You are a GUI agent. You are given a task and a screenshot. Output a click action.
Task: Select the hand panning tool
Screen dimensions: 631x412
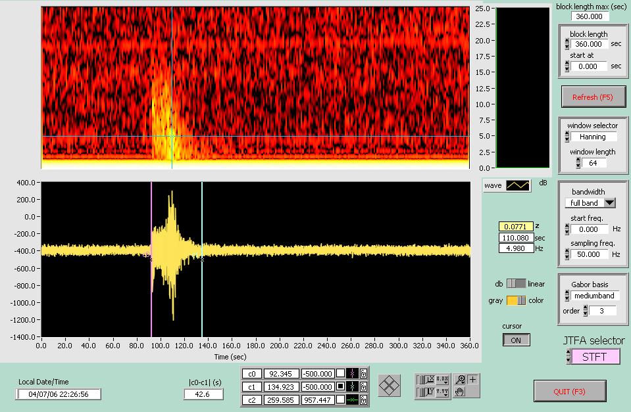click(x=460, y=392)
